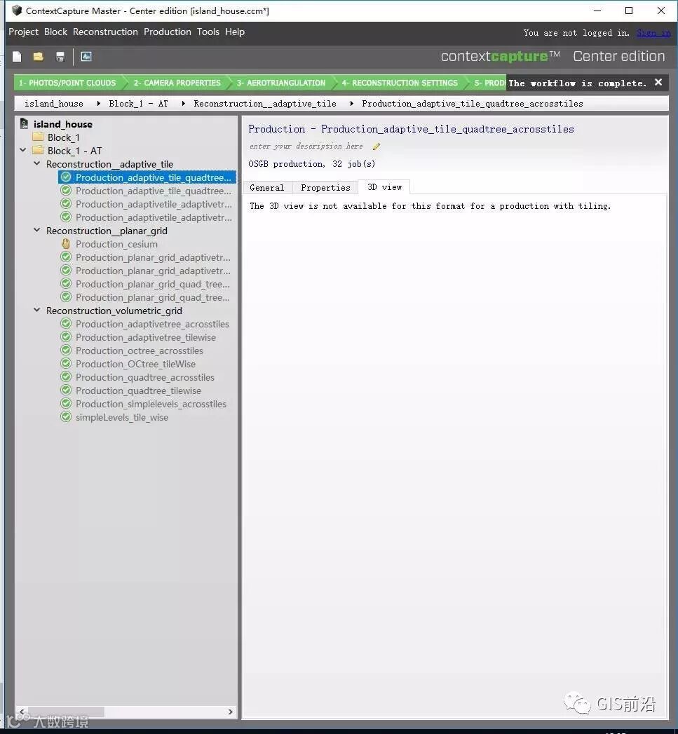
Task: Collapse Reconstruction_volumetric_grid node
Action: (37, 311)
